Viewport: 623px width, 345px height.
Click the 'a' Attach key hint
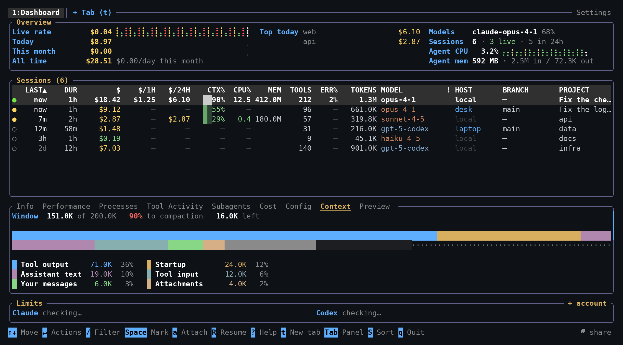pos(175,333)
